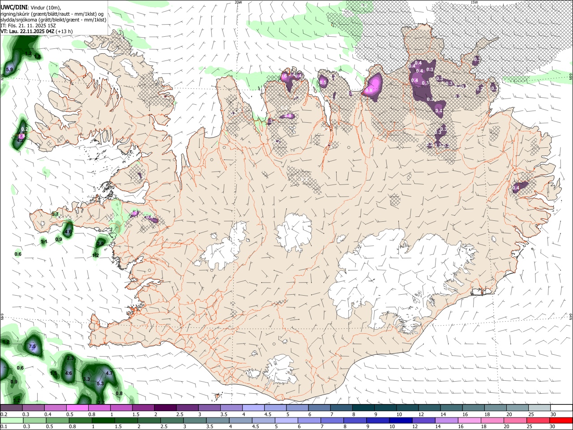Click the dark teal snow swatch after label 8

(x=363, y=408)
